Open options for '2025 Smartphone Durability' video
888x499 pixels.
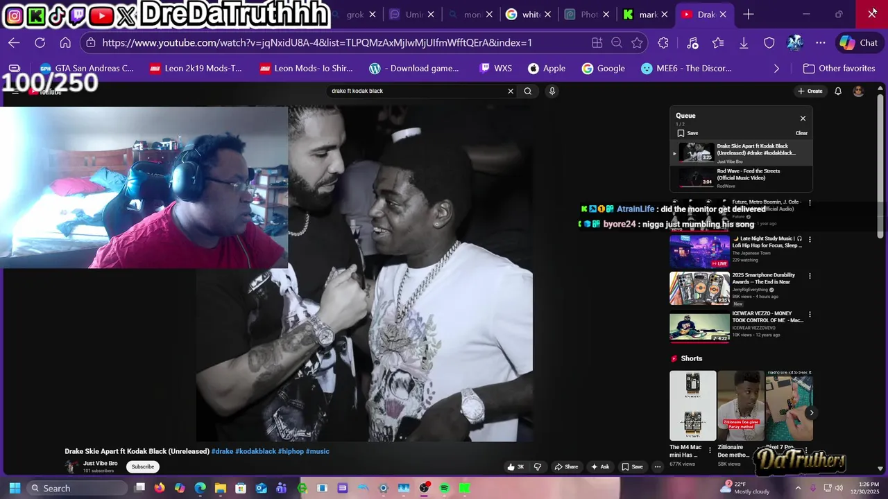click(810, 276)
